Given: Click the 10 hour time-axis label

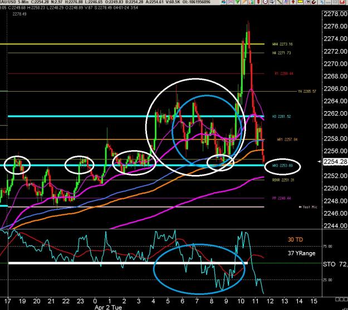Looking at the screenshot, I should [x=241, y=301].
